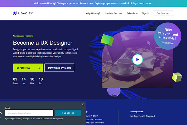
Task: Play the UX Designer intro video
Action: (137, 59)
